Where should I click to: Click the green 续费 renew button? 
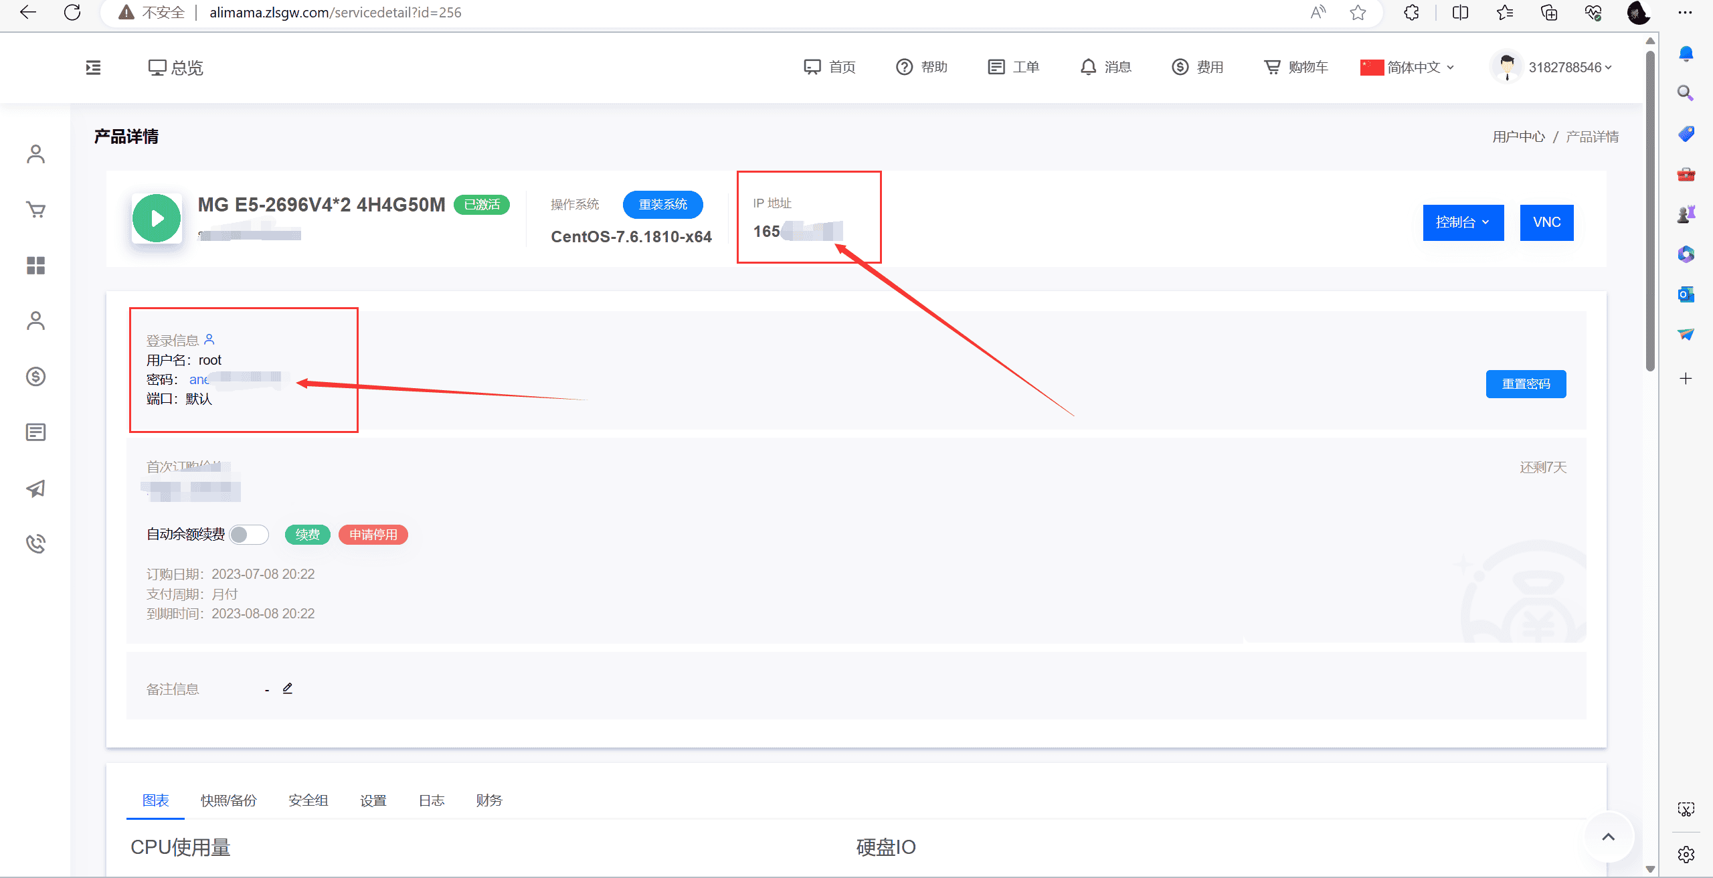pos(308,535)
